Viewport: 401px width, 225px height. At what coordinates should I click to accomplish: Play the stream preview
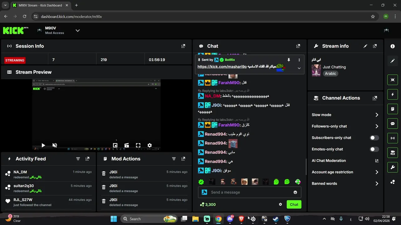pyautogui.click(x=43, y=145)
